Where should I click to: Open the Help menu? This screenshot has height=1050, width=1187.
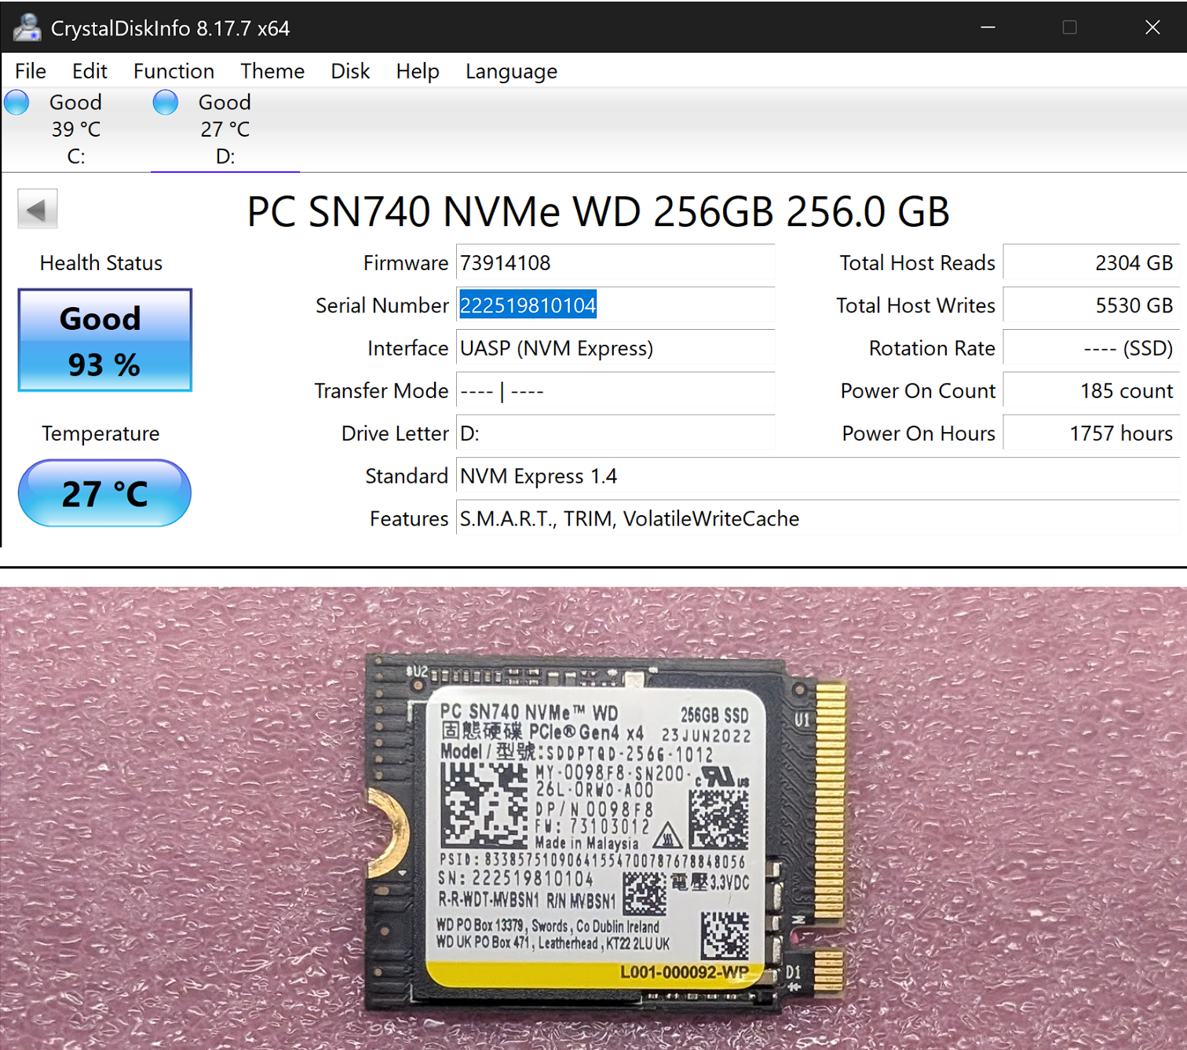pyautogui.click(x=418, y=71)
